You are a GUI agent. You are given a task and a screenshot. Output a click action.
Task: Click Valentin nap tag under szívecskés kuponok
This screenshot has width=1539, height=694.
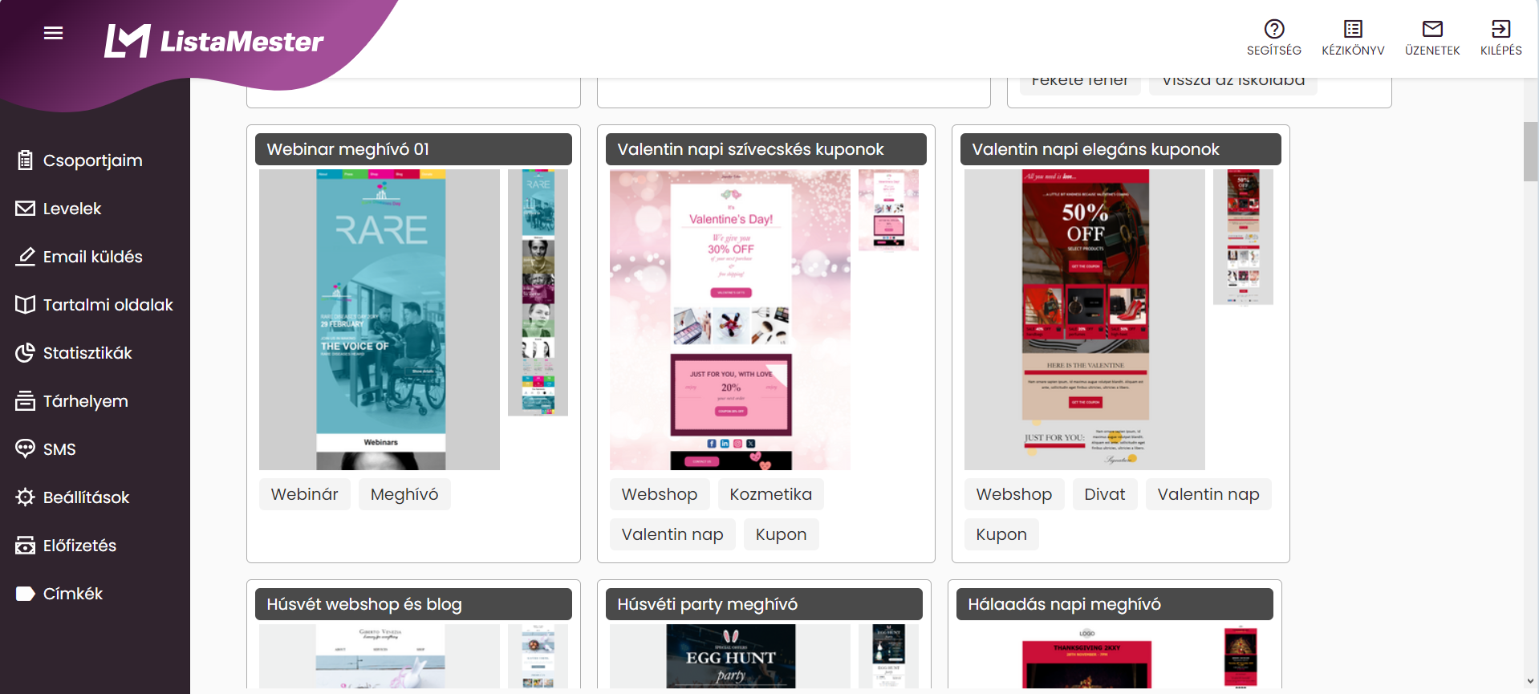click(x=672, y=534)
